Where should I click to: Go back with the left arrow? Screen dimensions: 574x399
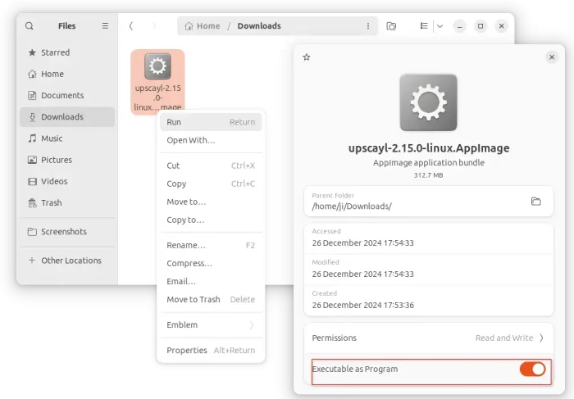pos(131,26)
